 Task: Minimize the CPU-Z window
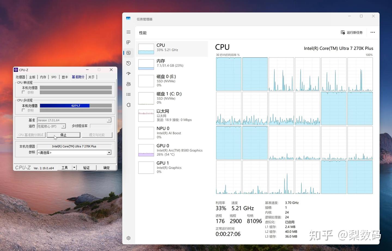pyautogui.click(x=87, y=70)
